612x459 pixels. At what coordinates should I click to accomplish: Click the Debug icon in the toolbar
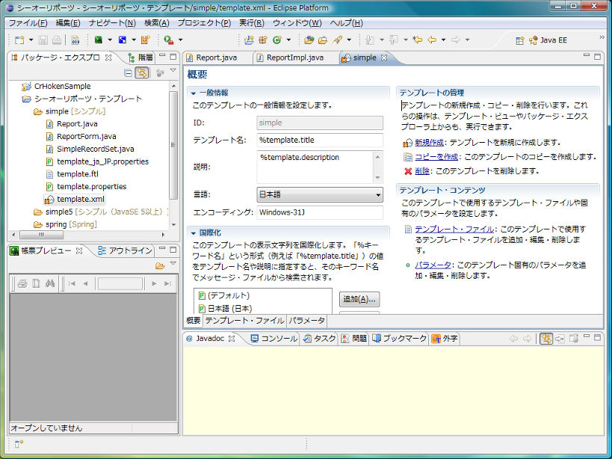click(99, 40)
